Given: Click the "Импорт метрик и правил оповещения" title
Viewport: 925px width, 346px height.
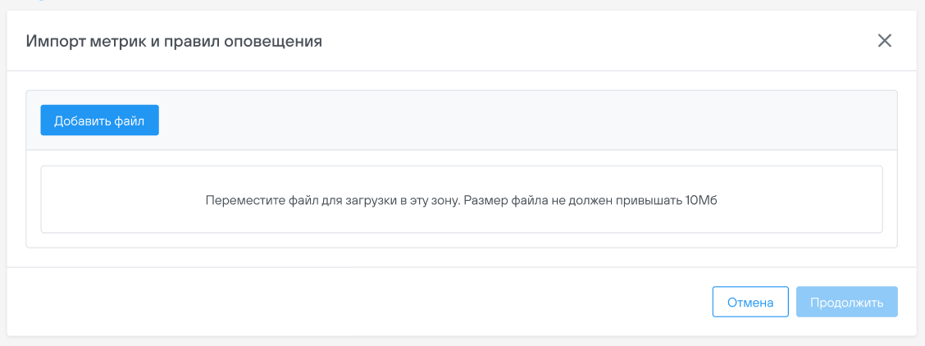Looking at the screenshot, I should (x=174, y=41).
